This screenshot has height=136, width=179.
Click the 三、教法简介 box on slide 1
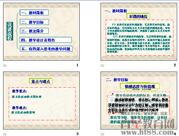point(34,31)
